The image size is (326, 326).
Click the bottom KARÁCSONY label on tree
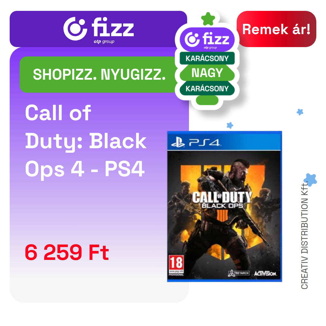click(x=207, y=88)
